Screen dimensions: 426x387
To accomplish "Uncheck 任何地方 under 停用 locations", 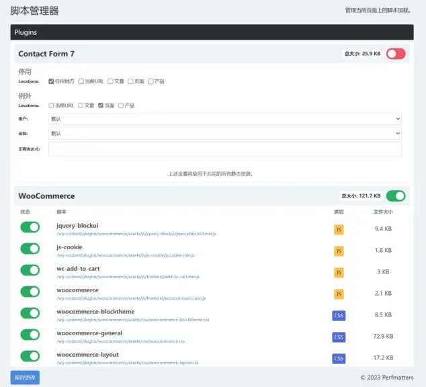I will pos(51,81).
